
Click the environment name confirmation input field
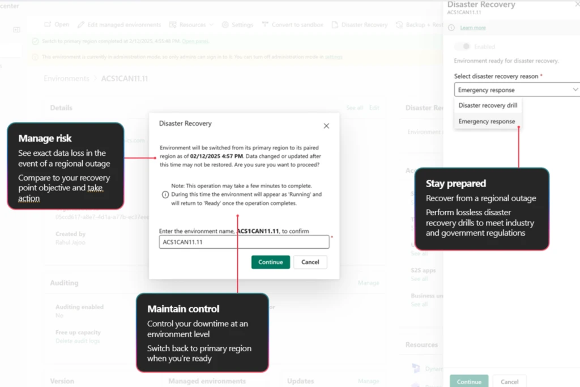click(x=244, y=242)
